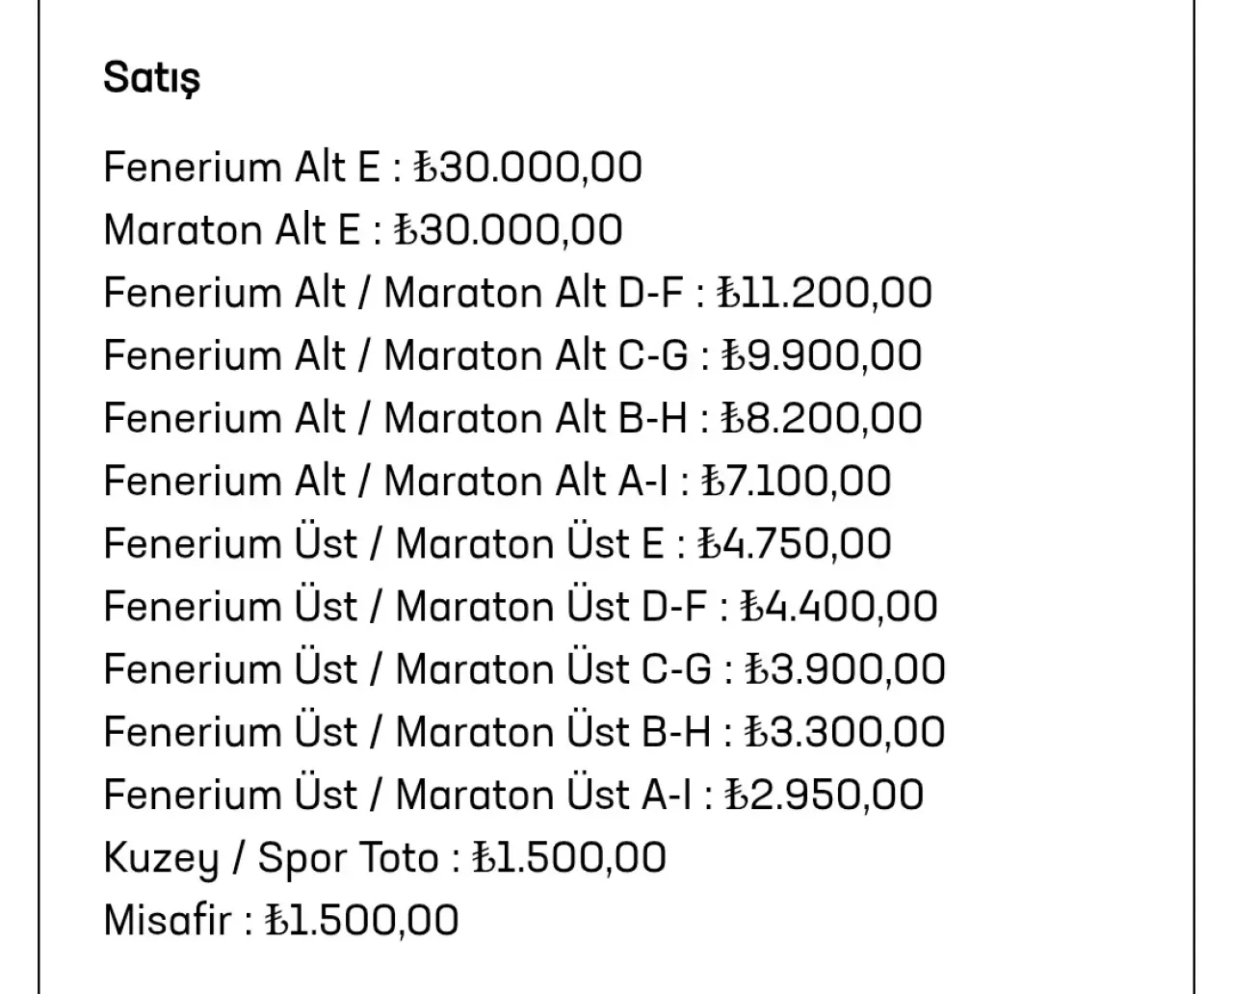Image resolution: width=1233 pixels, height=994 pixels.
Task: Click the Fenerium Alt / Maraton Alt D-F label
Action: (x=393, y=293)
